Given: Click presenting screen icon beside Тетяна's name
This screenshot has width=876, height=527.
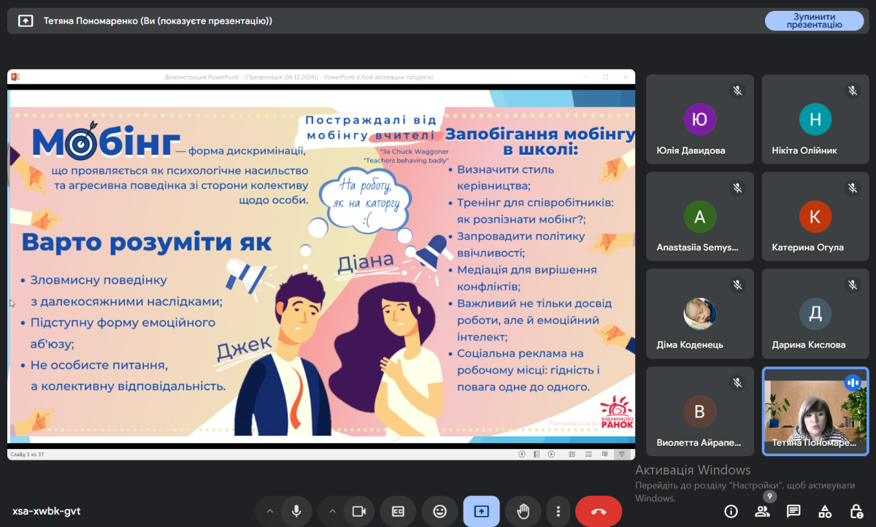Looking at the screenshot, I should (26, 21).
